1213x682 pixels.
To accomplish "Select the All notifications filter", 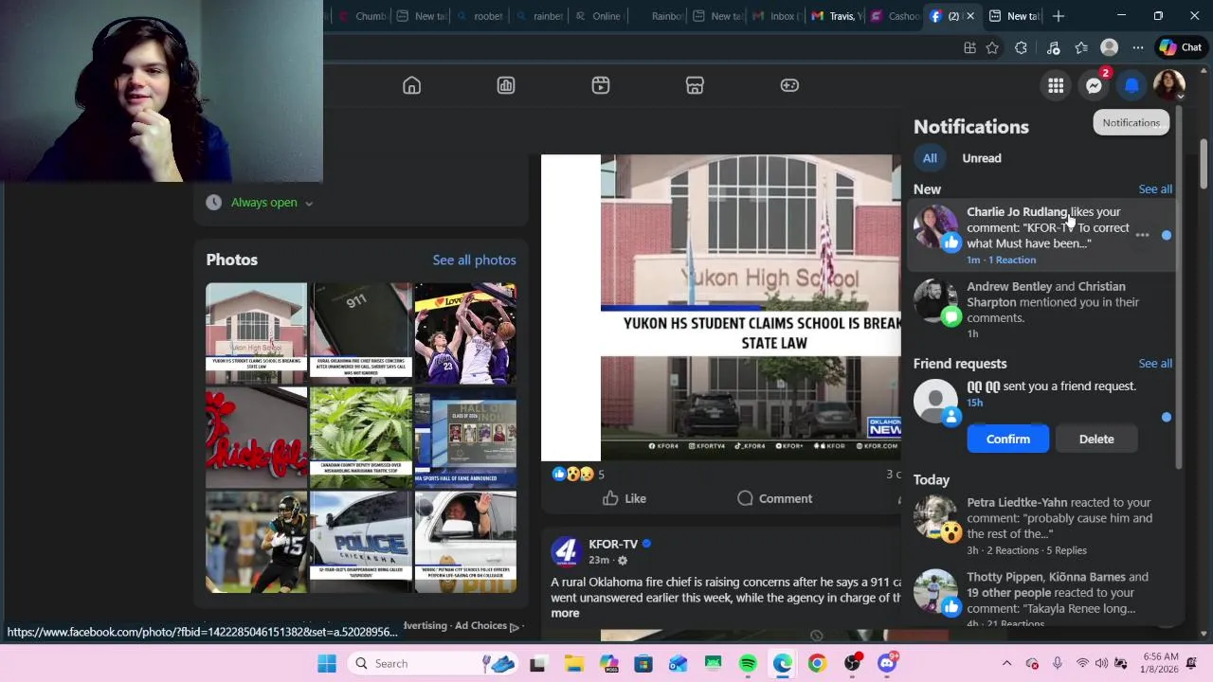I will click(930, 158).
